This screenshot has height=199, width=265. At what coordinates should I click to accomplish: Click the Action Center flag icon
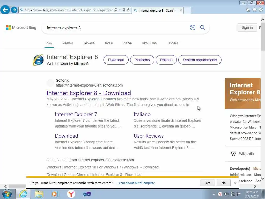(239, 194)
